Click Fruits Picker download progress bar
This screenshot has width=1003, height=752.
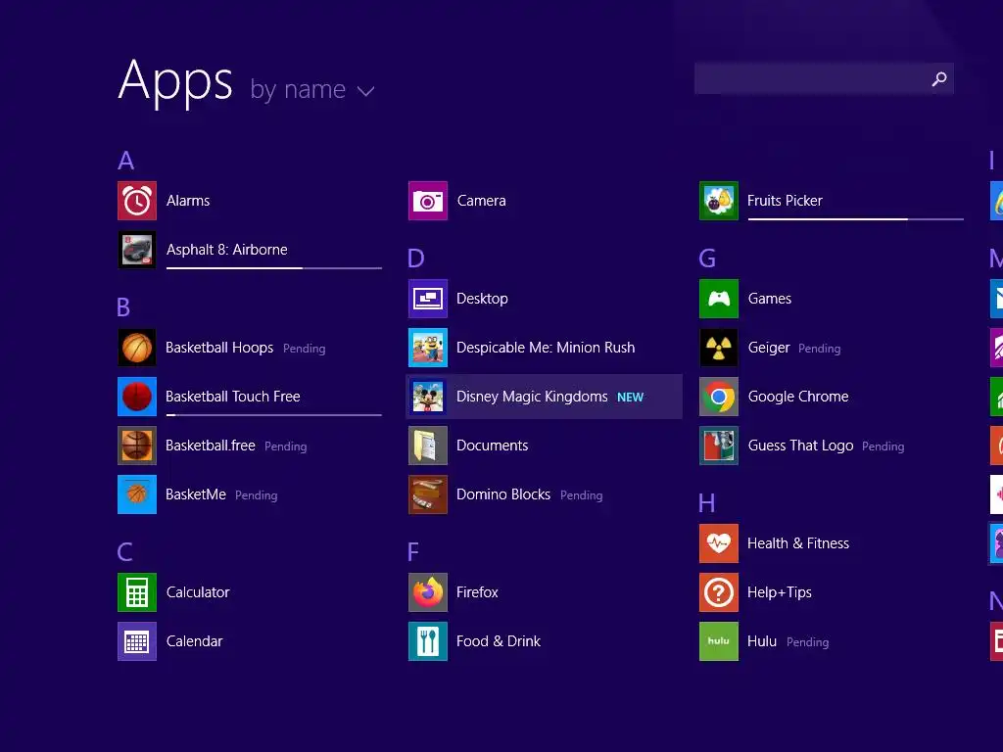(856, 218)
